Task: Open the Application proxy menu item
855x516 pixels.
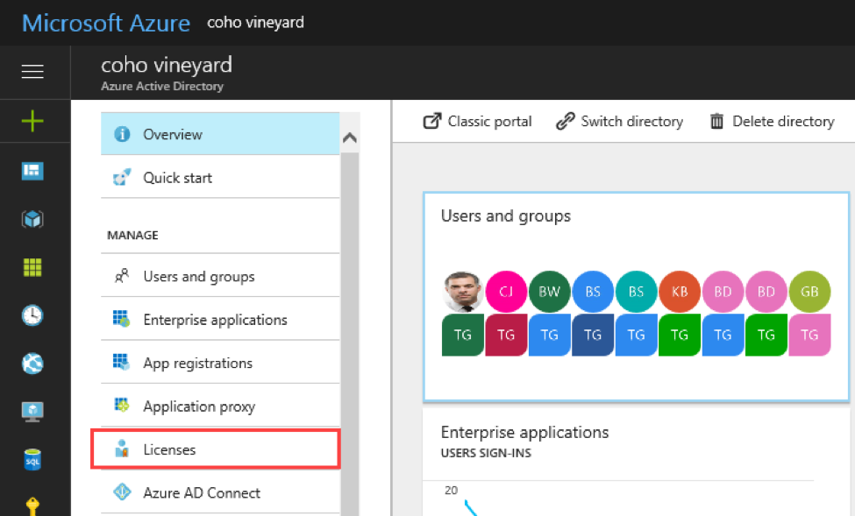Action: pyautogui.click(x=220, y=406)
